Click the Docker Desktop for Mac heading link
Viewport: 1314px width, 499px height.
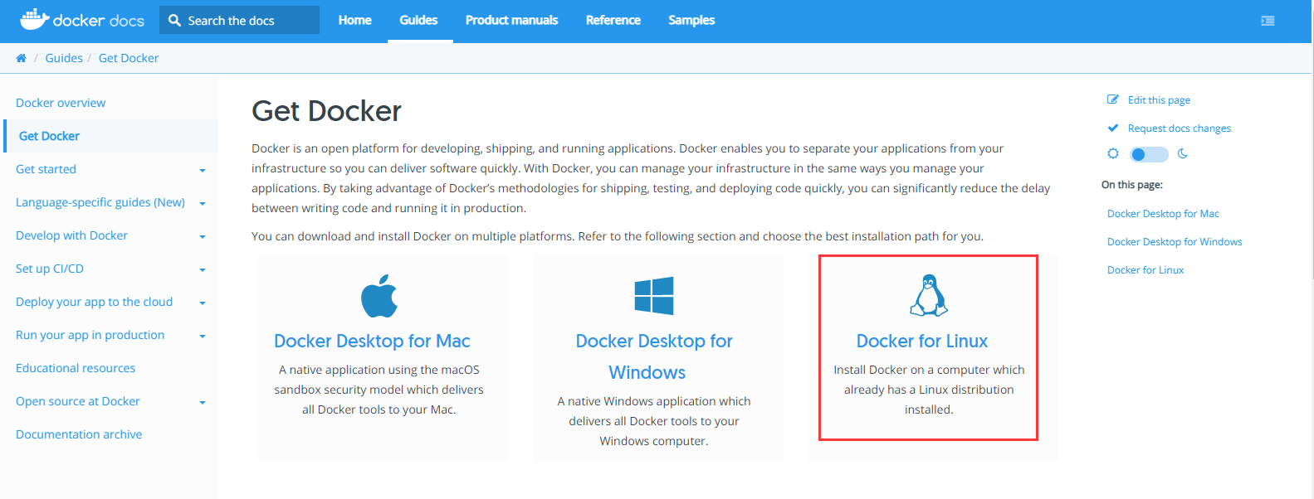click(x=372, y=341)
